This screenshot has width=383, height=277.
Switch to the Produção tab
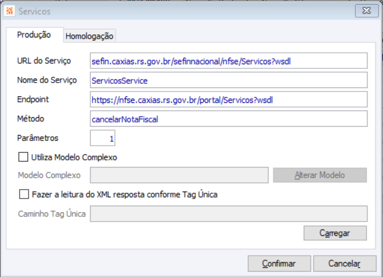(34, 35)
